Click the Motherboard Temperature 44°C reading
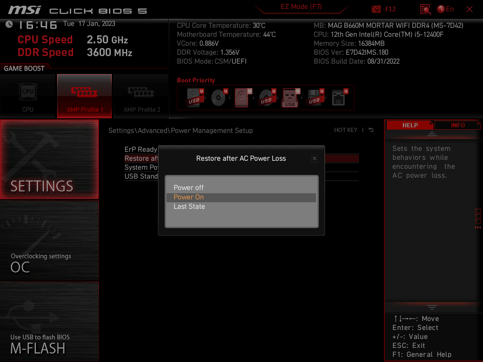The width and height of the screenshot is (483, 362). click(x=226, y=34)
